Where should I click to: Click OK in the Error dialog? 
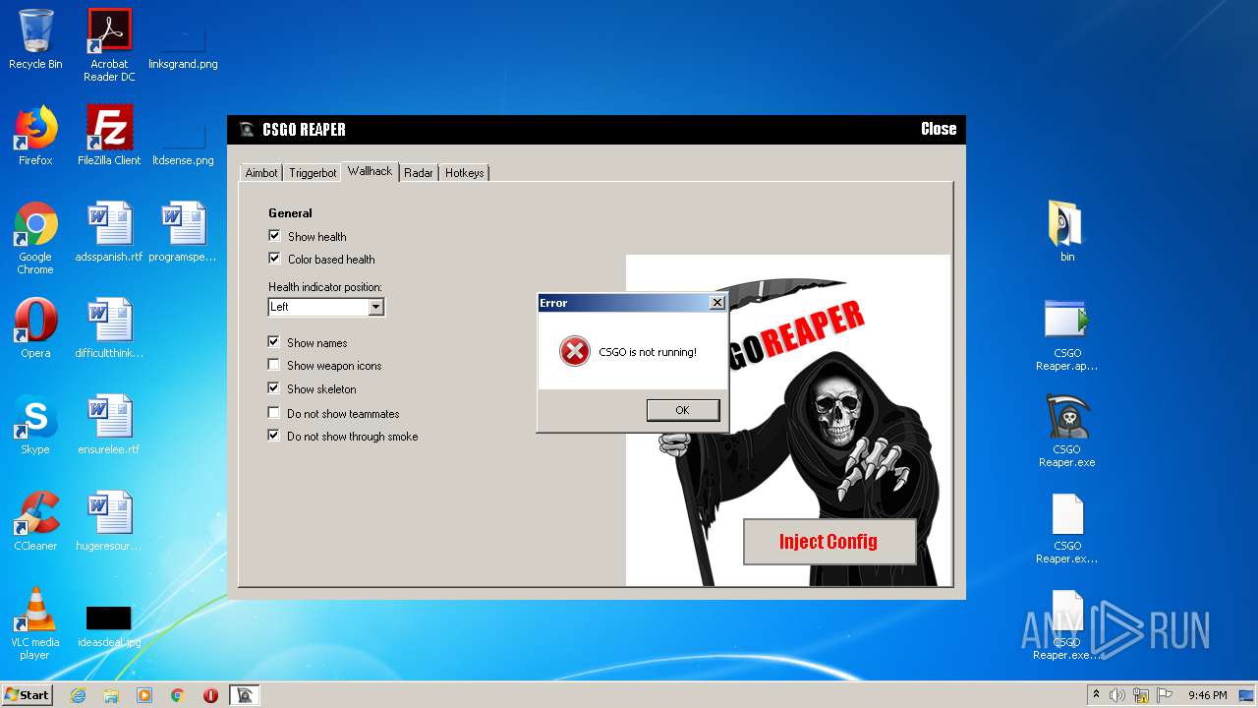pyautogui.click(x=683, y=410)
